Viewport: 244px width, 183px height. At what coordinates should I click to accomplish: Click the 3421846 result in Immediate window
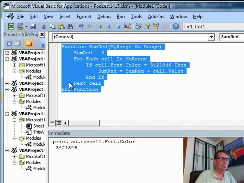click(x=66, y=148)
